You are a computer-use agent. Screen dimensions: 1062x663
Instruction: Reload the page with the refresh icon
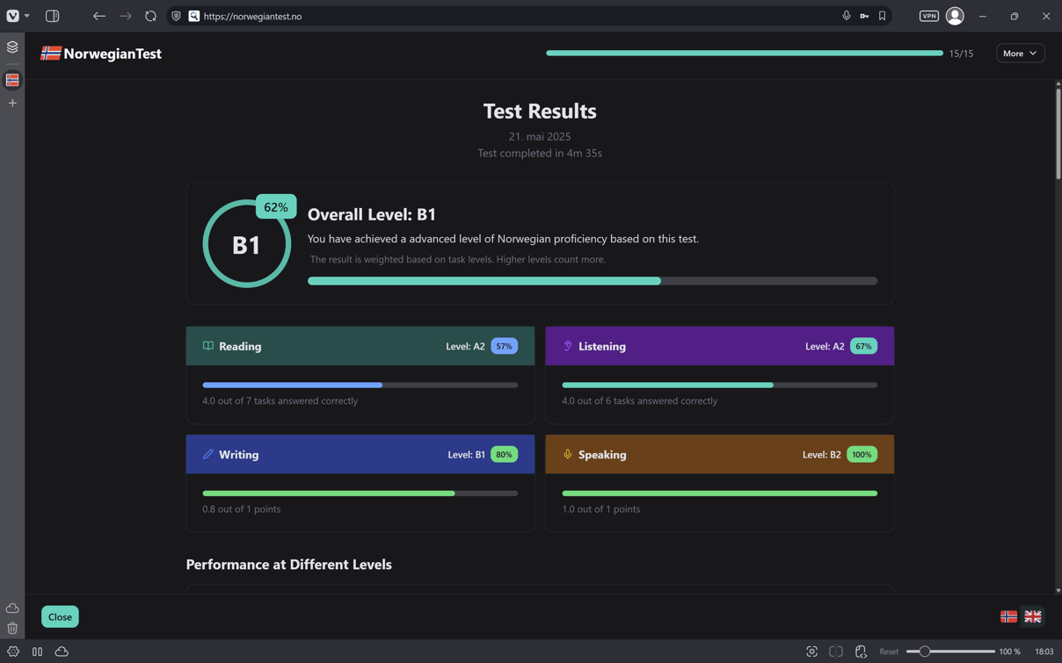tap(150, 16)
